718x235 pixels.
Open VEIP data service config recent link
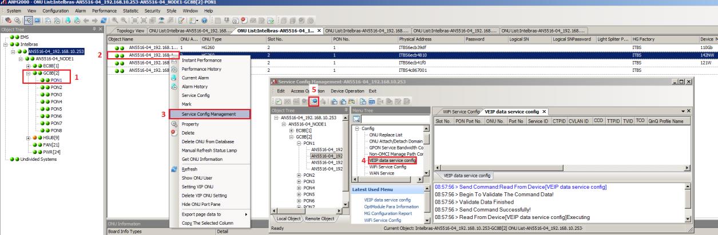pos(388,200)
